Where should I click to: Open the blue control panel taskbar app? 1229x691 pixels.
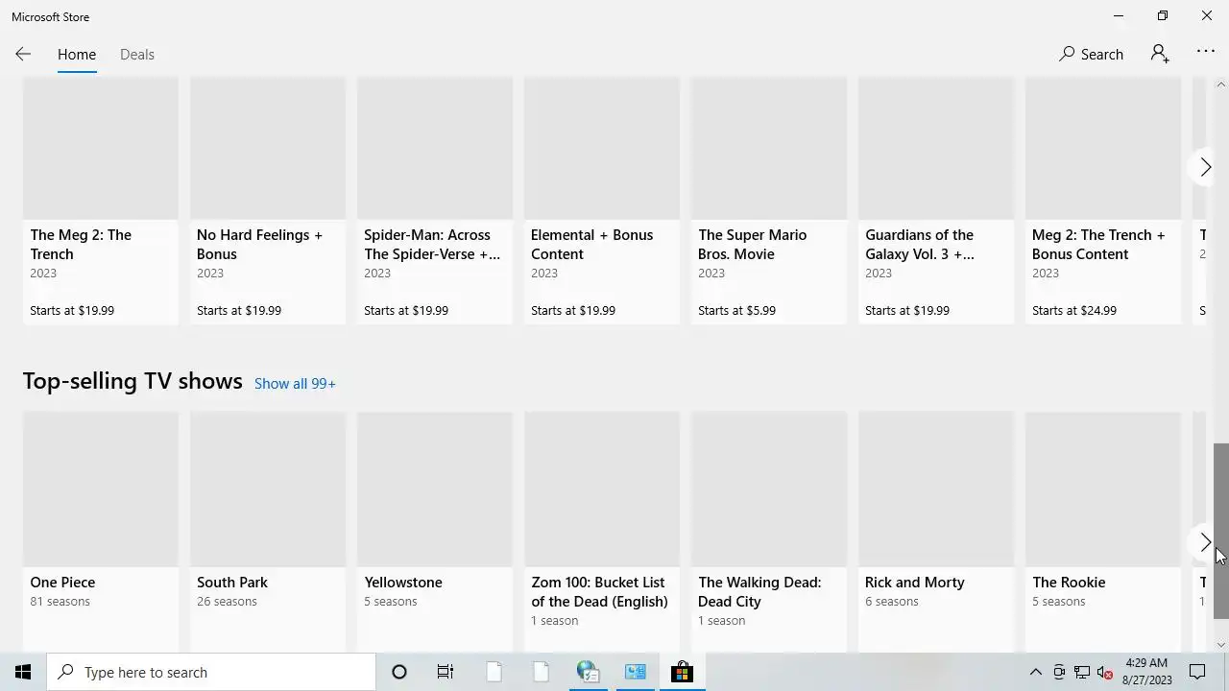click(635, 672)
